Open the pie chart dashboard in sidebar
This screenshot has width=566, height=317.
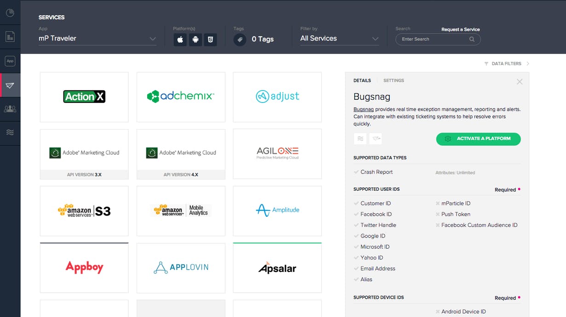point(10,13)
